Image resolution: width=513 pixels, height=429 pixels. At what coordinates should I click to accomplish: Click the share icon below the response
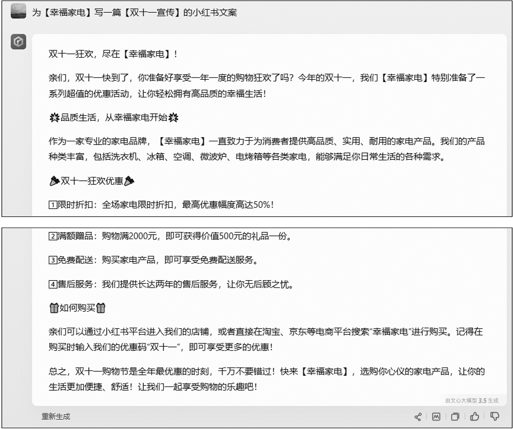coord(418,417)
